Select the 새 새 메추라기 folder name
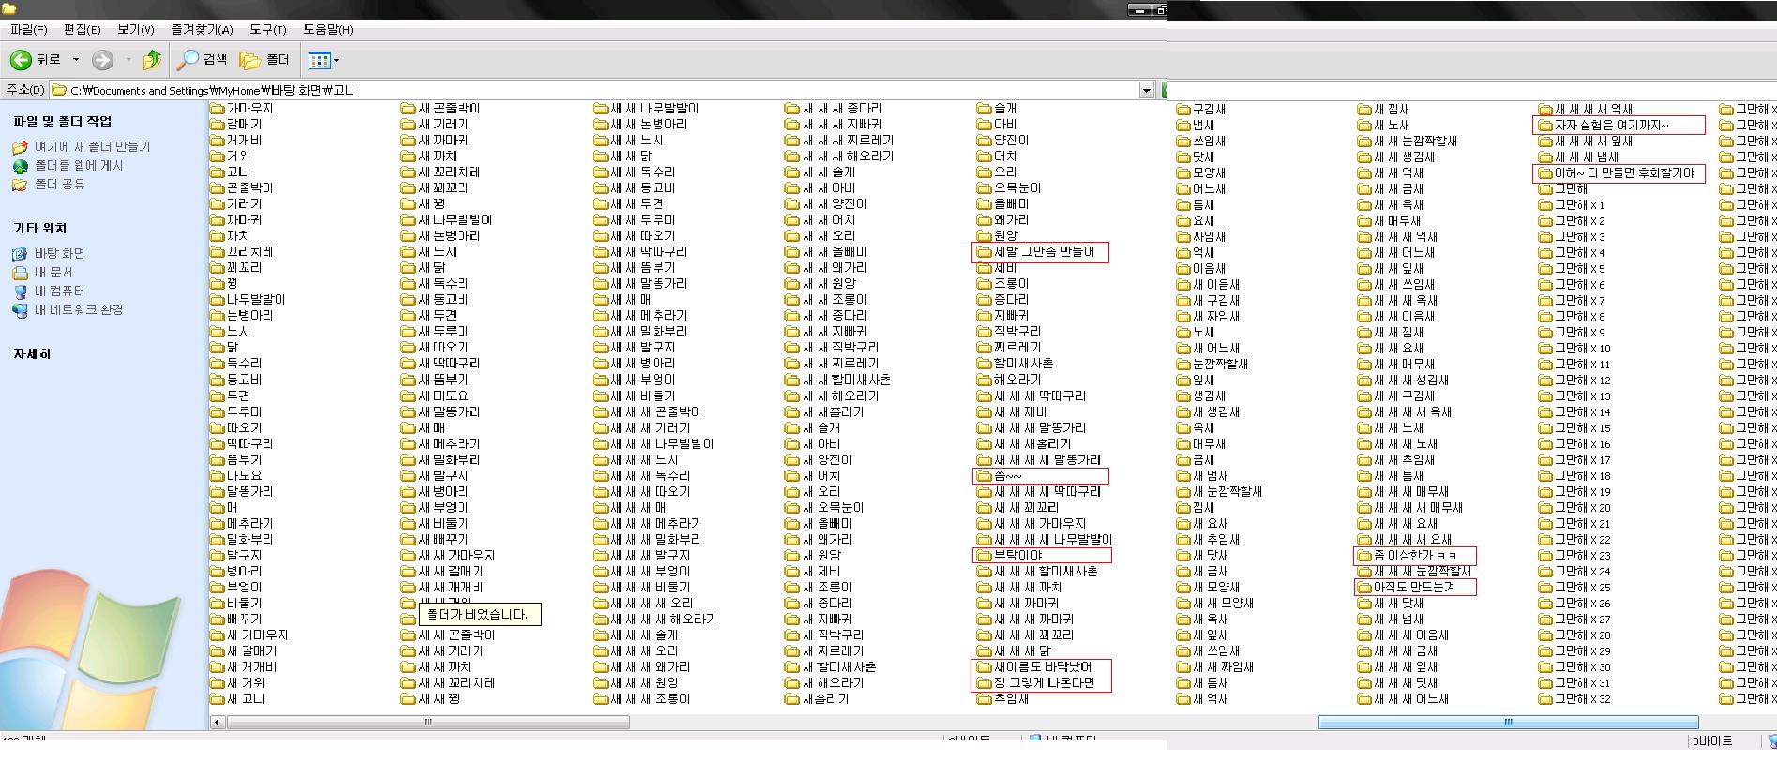Image resolution: width=1777 pixels, height=777 pixels. click(649, 315)
